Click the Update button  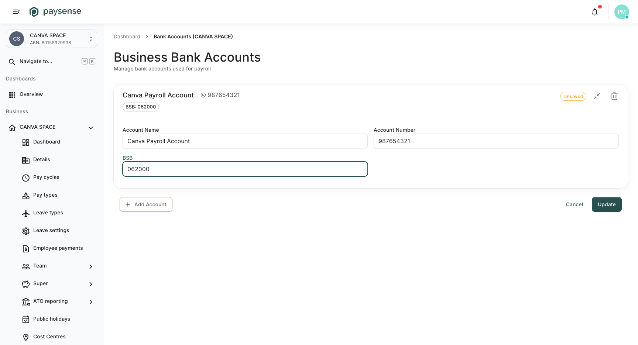coord(607,204)
